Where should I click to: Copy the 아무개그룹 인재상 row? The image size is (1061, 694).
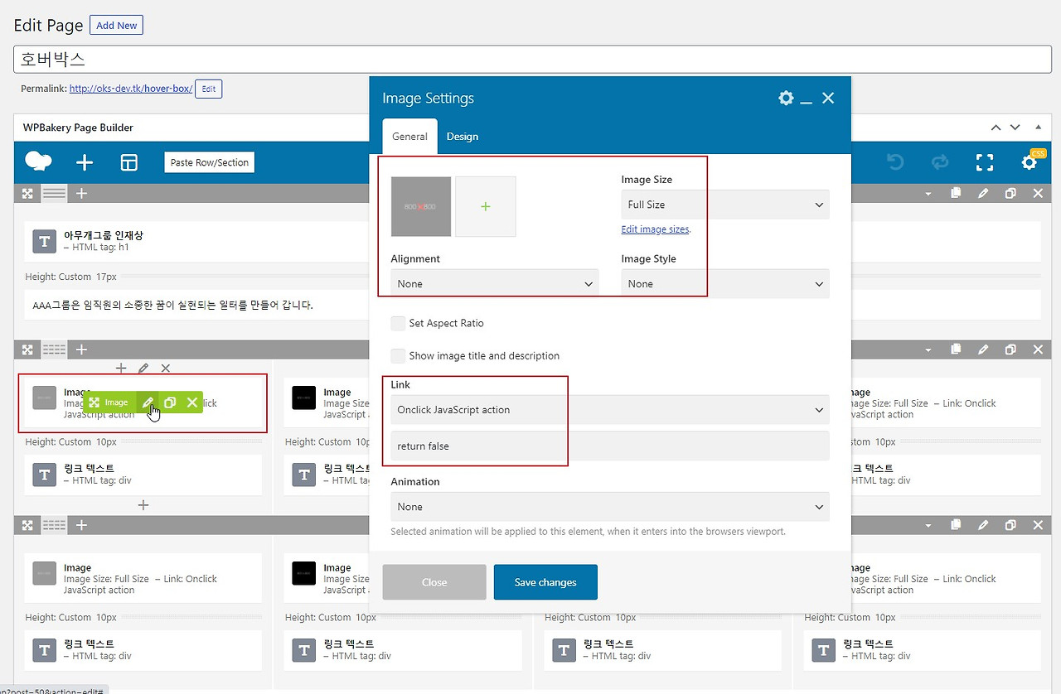coord(956,193)
